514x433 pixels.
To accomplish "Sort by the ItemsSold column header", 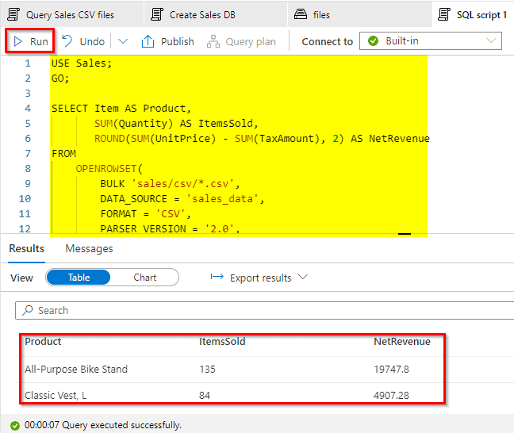I will click(x=222, y=342).
